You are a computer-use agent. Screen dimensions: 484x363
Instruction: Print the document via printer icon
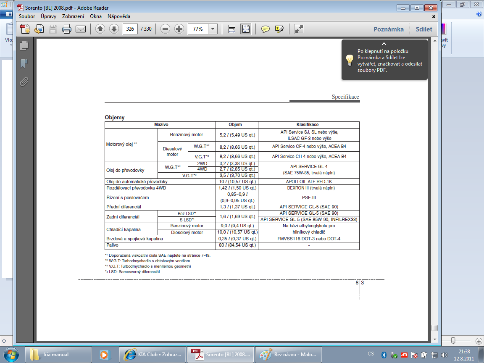click(x=67, y=29)
